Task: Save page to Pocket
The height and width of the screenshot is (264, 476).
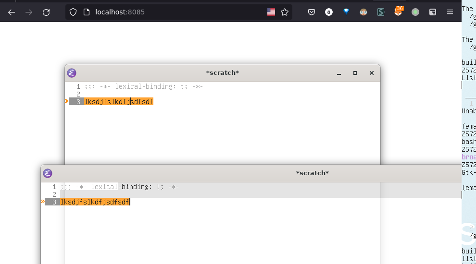Action: coord(312,12)
